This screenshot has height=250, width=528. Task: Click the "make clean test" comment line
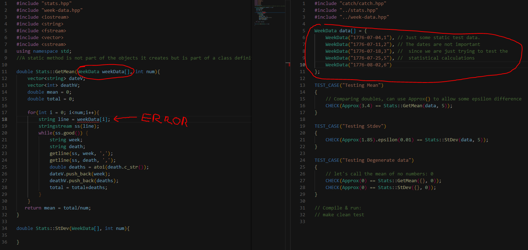[339, 214]
